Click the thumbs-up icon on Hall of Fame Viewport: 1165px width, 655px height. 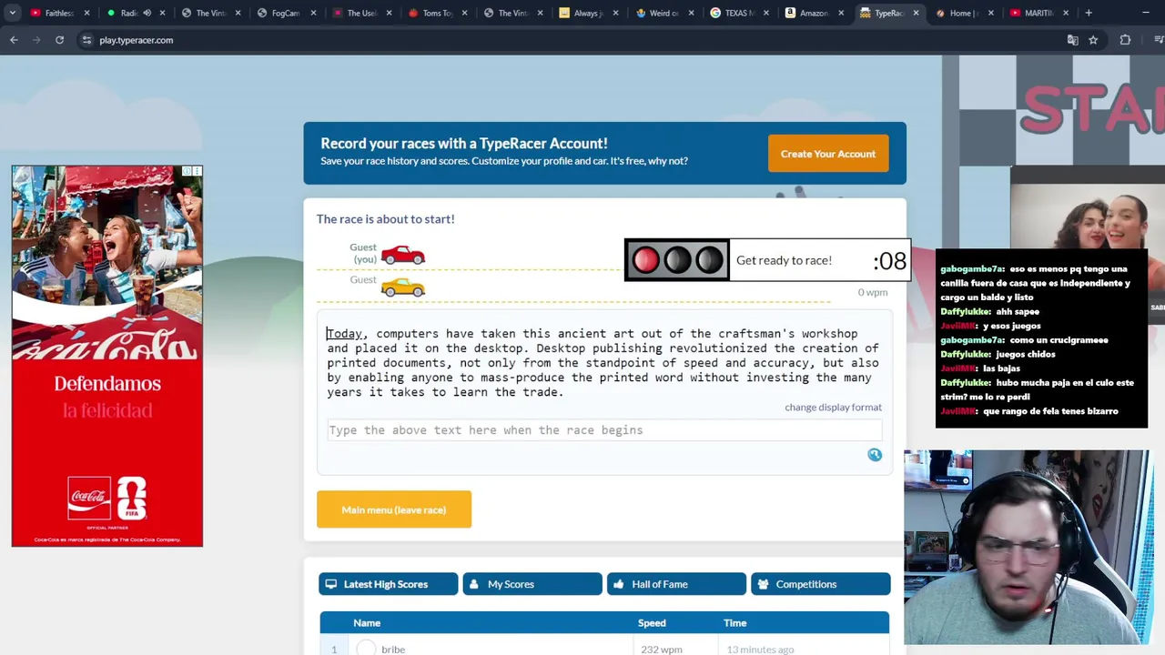click(x=619, y=584)
